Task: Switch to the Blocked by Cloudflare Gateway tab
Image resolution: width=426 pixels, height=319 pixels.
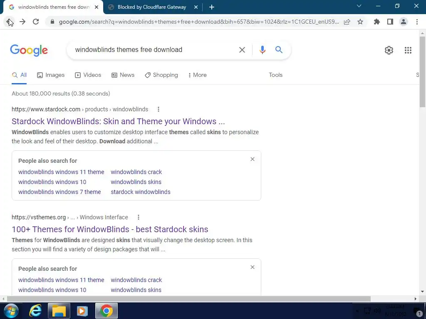Action: (152, 7)
